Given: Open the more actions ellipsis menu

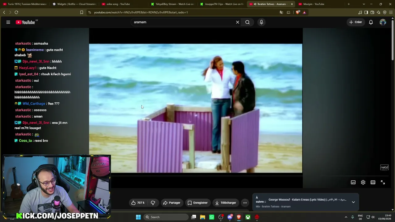Looking at the screenshot, I should [x=245, y=203].
